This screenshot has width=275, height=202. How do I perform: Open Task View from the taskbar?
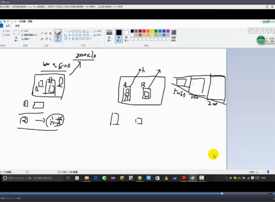coord(68,178)
